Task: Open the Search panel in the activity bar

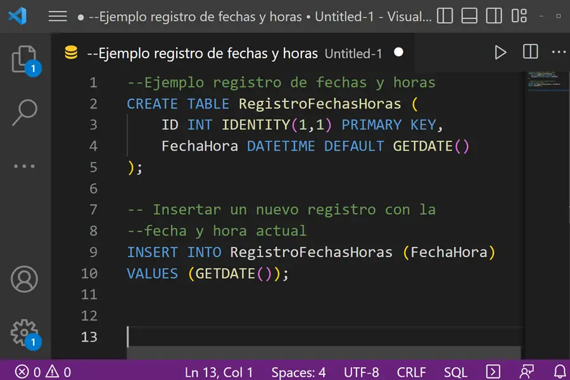Action: (24, 111)
